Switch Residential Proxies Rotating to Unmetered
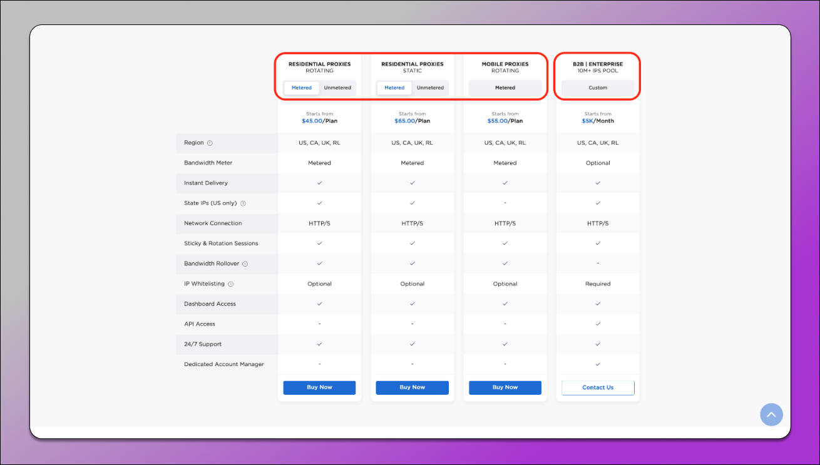 click(337, 88)
